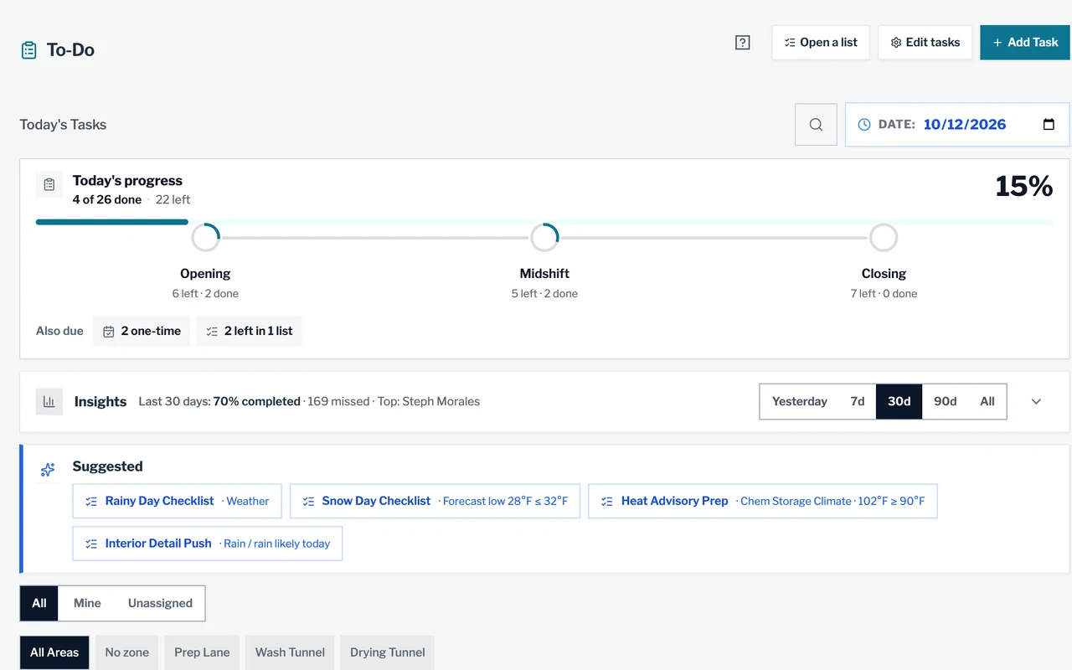Open the help question mark icon
The width and height of the screenshot is (1072, 670).
tap(742, 43)
